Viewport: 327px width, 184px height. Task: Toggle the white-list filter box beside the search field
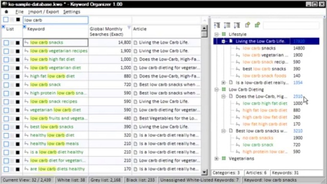pos(6,20)
